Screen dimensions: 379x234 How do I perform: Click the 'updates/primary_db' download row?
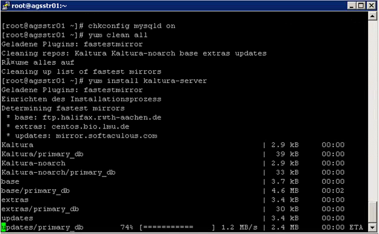(183, 227)
